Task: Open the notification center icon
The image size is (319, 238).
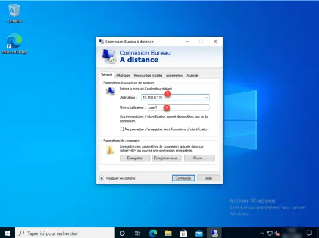Action: click(309, 233)
